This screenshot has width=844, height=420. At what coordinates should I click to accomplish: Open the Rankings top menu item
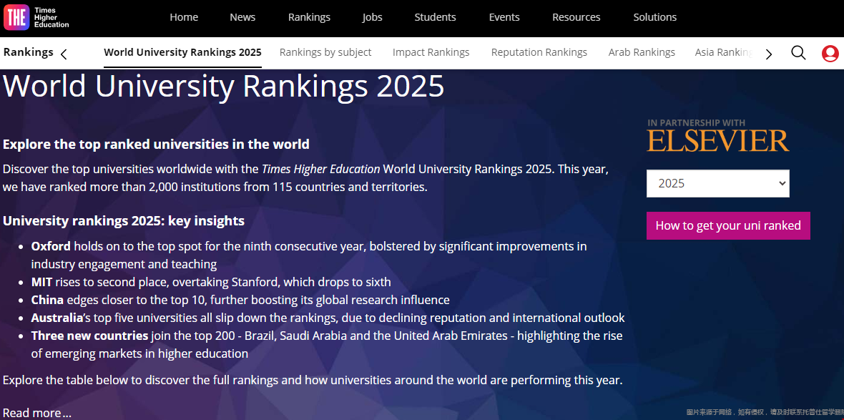point(310,17)
